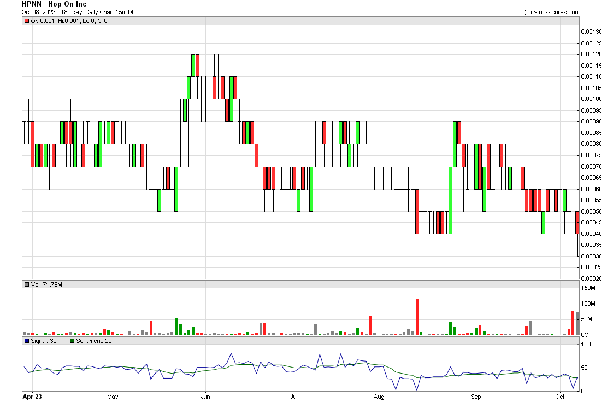Click the green Sentiment legend swatch
The height and width of the screenshot is (408, 601).
[72, 341]
